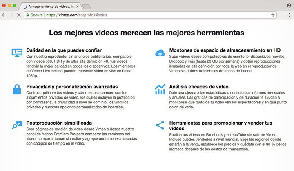Viewport: 294px width, 171px height.
Task: Click the vimeo.com address bar
Action: 150,15
